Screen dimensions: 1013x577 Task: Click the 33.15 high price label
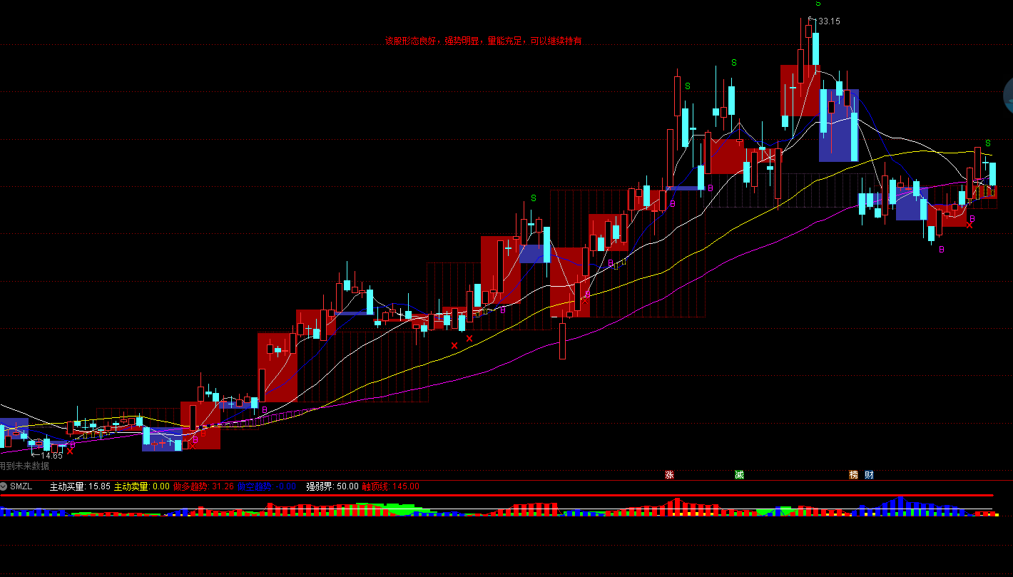[829, 21]
